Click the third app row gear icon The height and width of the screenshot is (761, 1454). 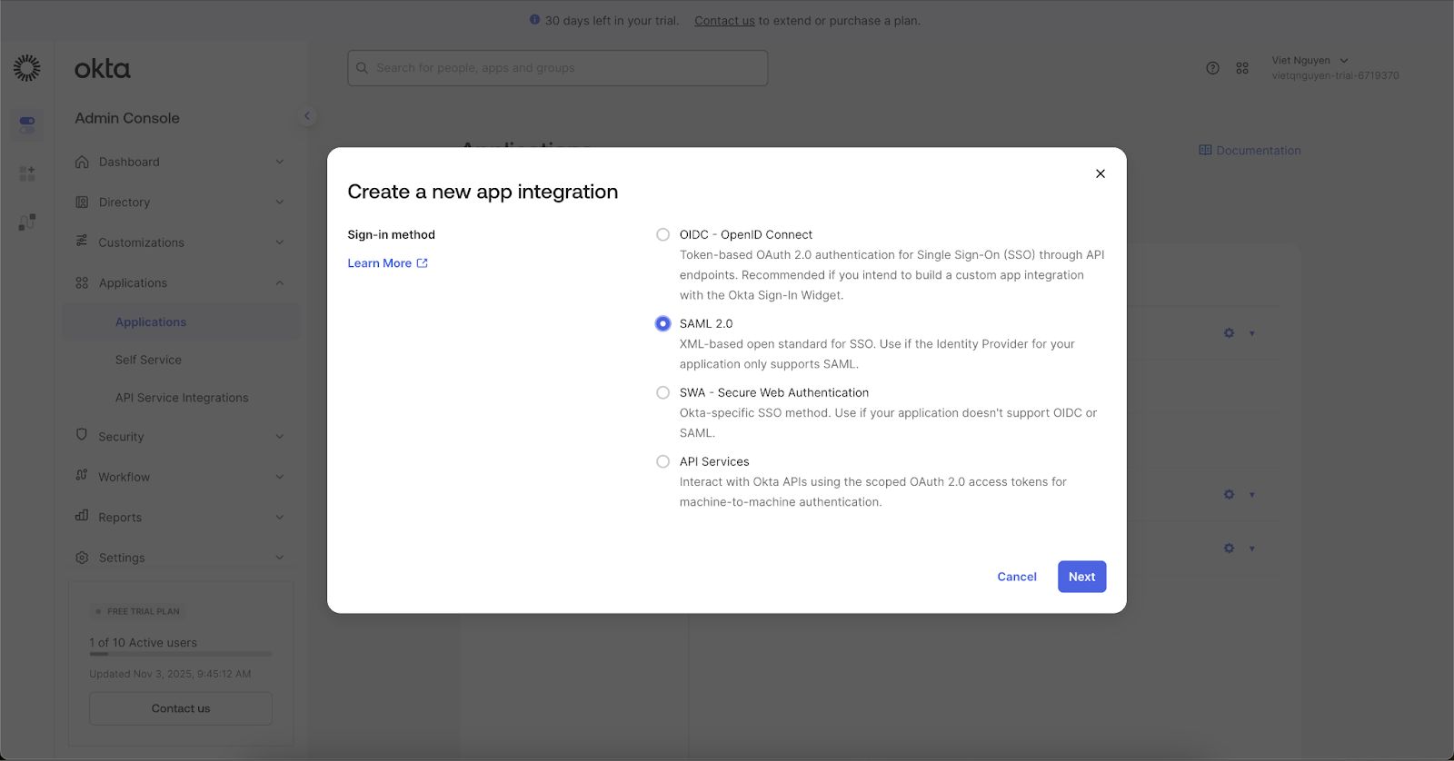[1229, 549]
